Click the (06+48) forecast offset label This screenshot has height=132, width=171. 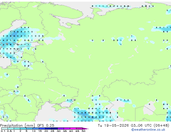point(161,126)
